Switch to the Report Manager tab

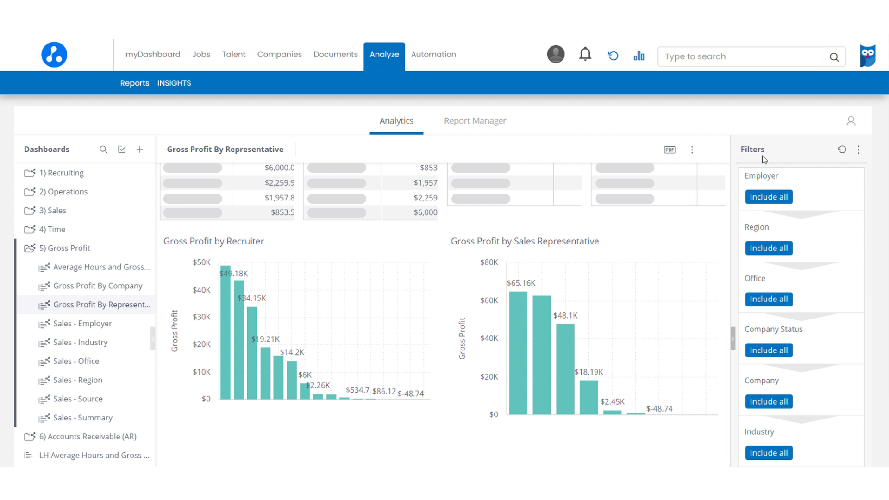[x=475, y=121]
